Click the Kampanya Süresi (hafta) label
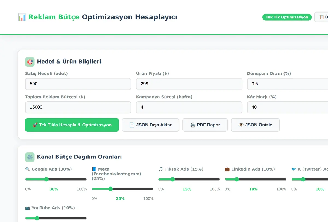Screen dimensions: 328x222 (x=164, y=97)
